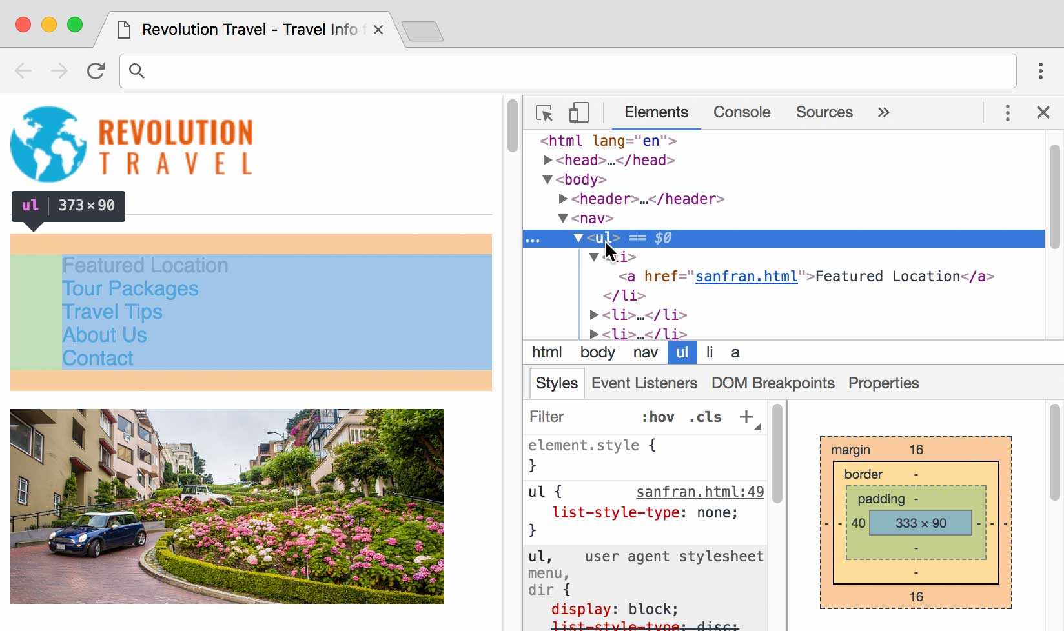Click the browser back arrow

[x=24, y=71]
